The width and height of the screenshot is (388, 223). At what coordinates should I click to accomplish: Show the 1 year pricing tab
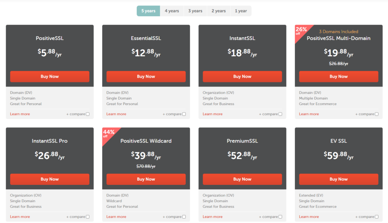pos(241,11)
